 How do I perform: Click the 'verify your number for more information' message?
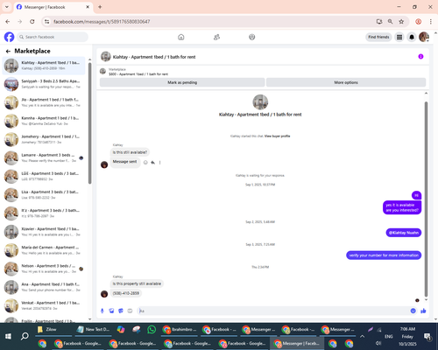point(384,255)
